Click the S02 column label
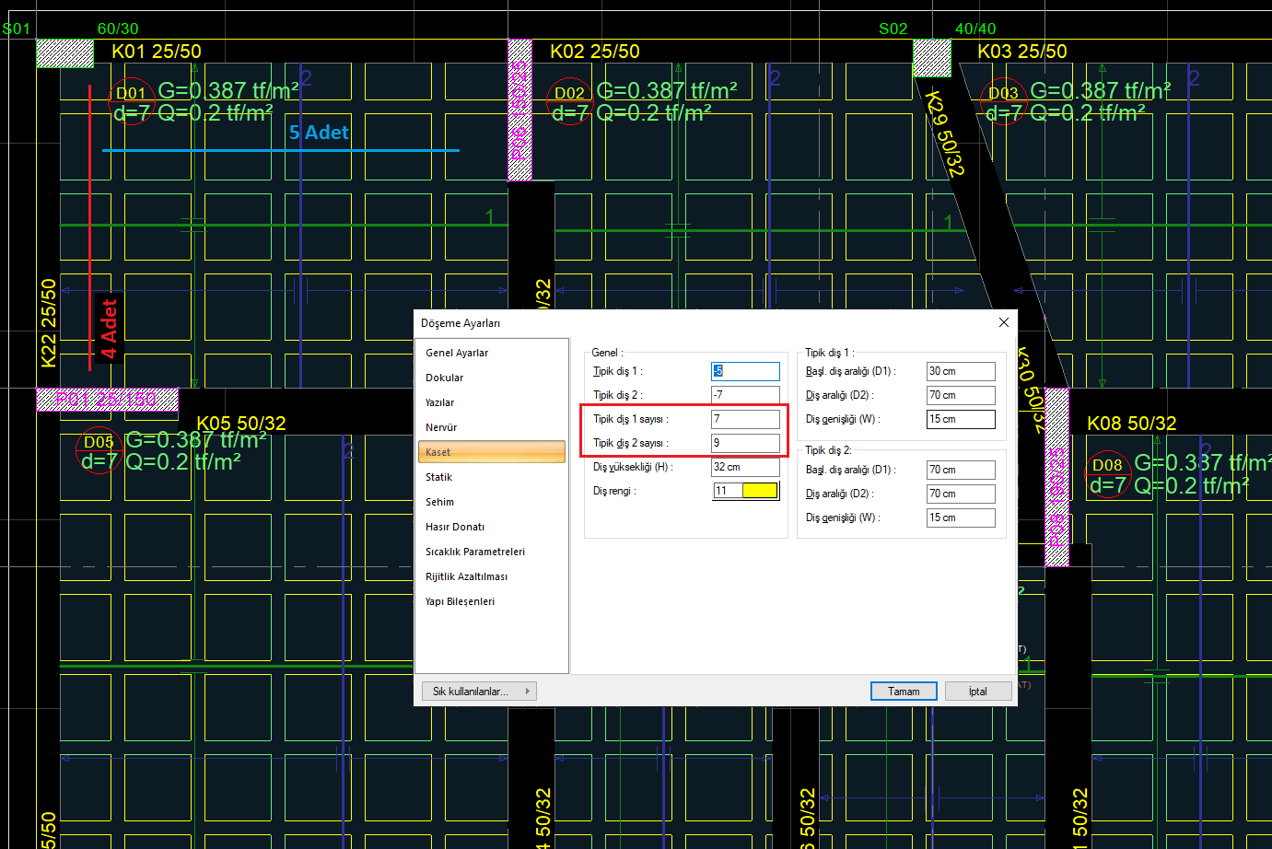 click(893, 29)
